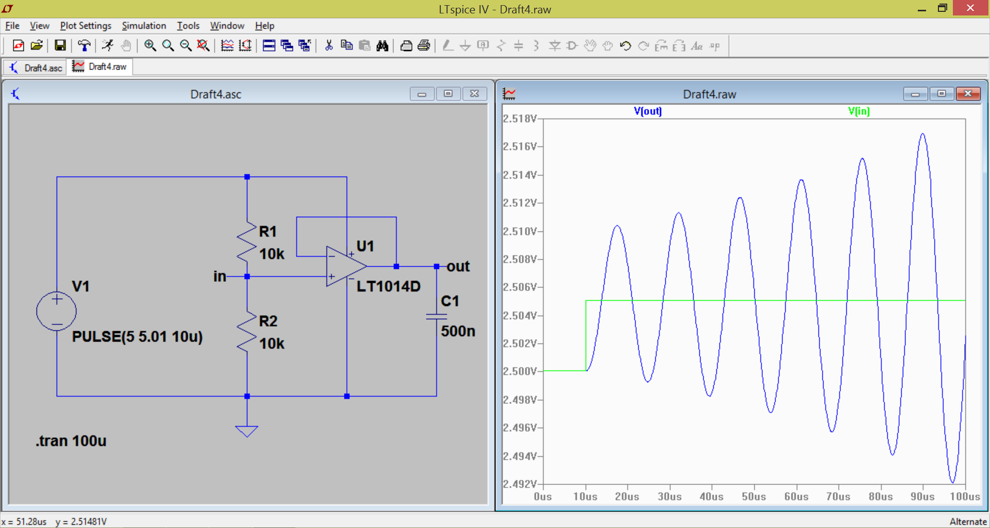Image resolution: width=990 pixels, height=528 pixels.
Task: Open the Window menu
Action: point(227,26)
